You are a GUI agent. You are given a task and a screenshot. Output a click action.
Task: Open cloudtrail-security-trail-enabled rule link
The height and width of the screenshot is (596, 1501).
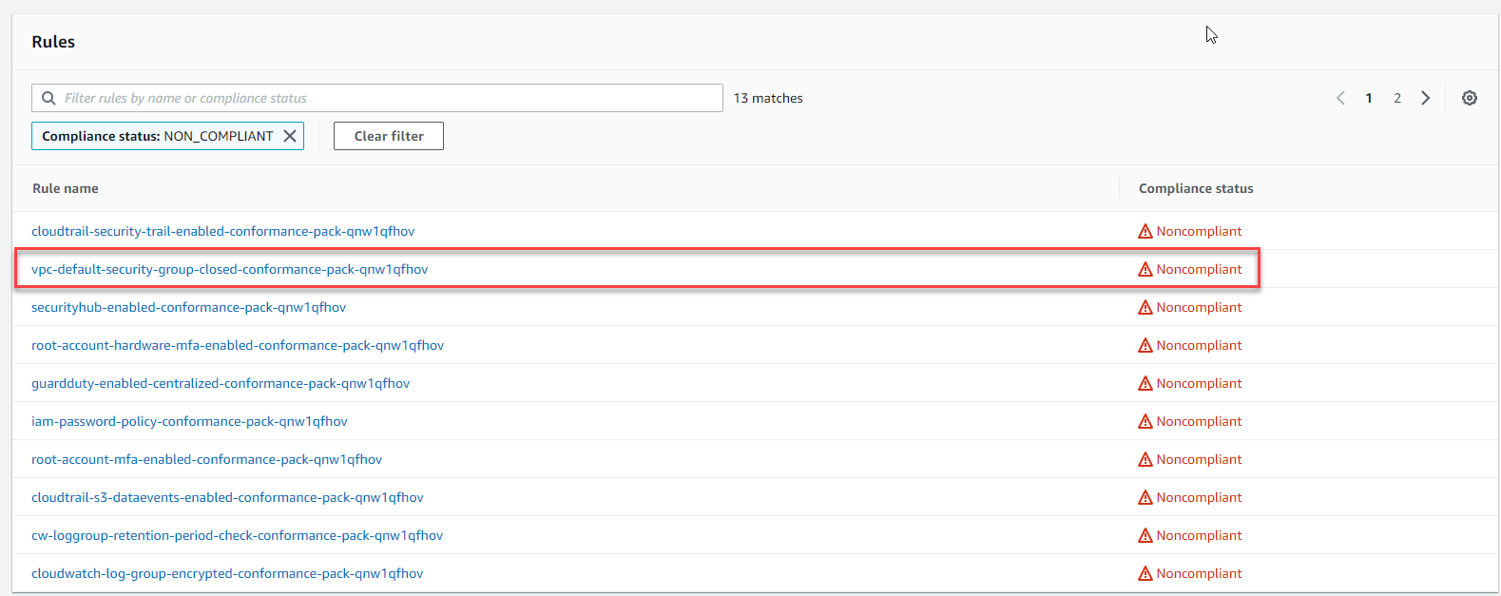pyautogui.click(x=222, y=231)
